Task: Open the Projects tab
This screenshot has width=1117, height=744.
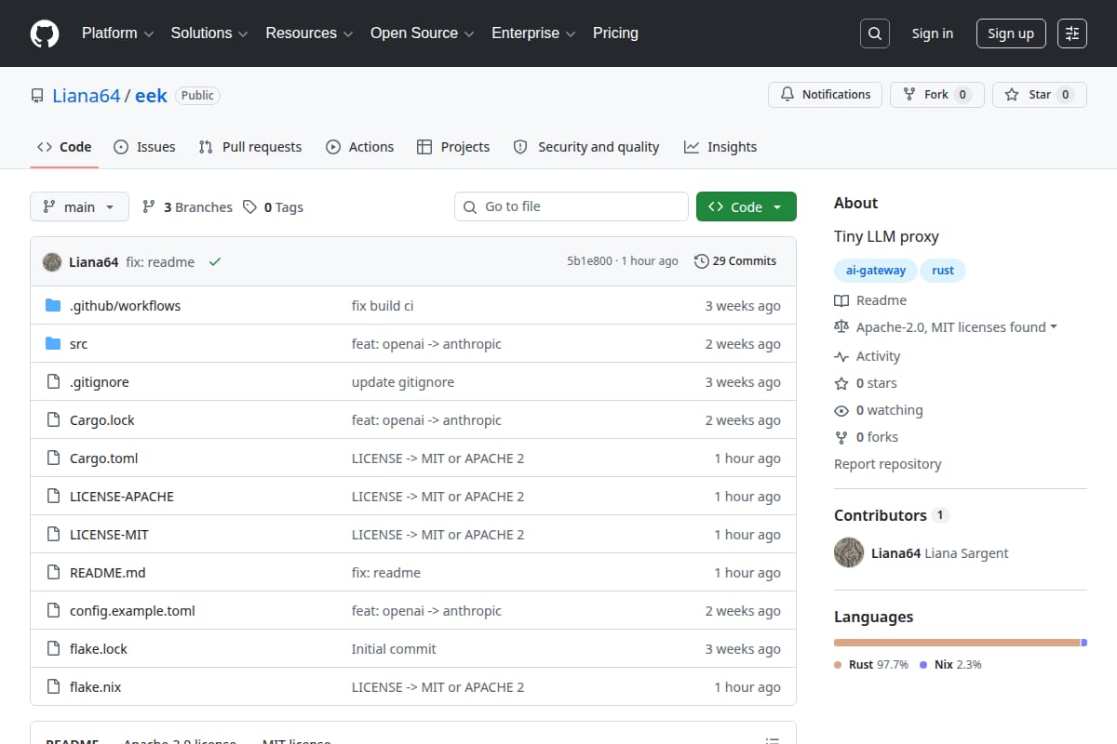Action: click(453, 147)
